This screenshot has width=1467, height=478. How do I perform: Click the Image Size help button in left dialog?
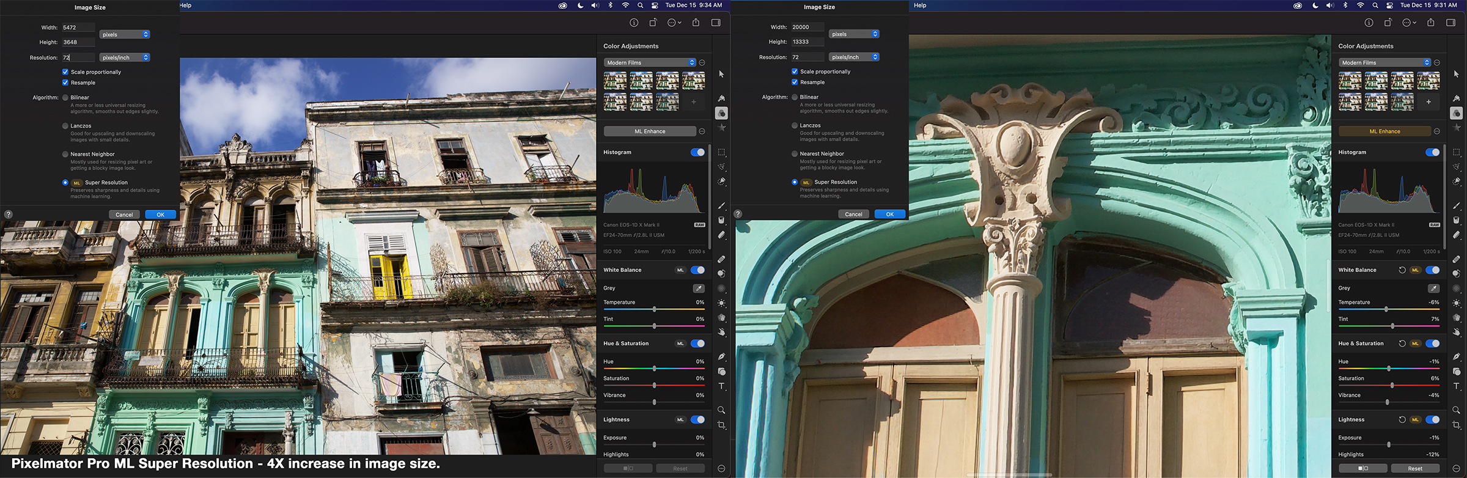point(8,215)
